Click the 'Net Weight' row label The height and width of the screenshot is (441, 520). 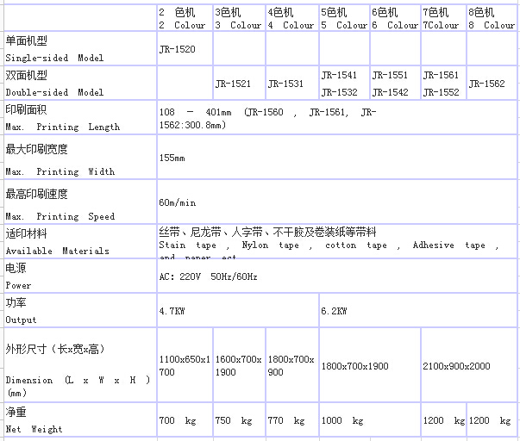pos(34,430)
